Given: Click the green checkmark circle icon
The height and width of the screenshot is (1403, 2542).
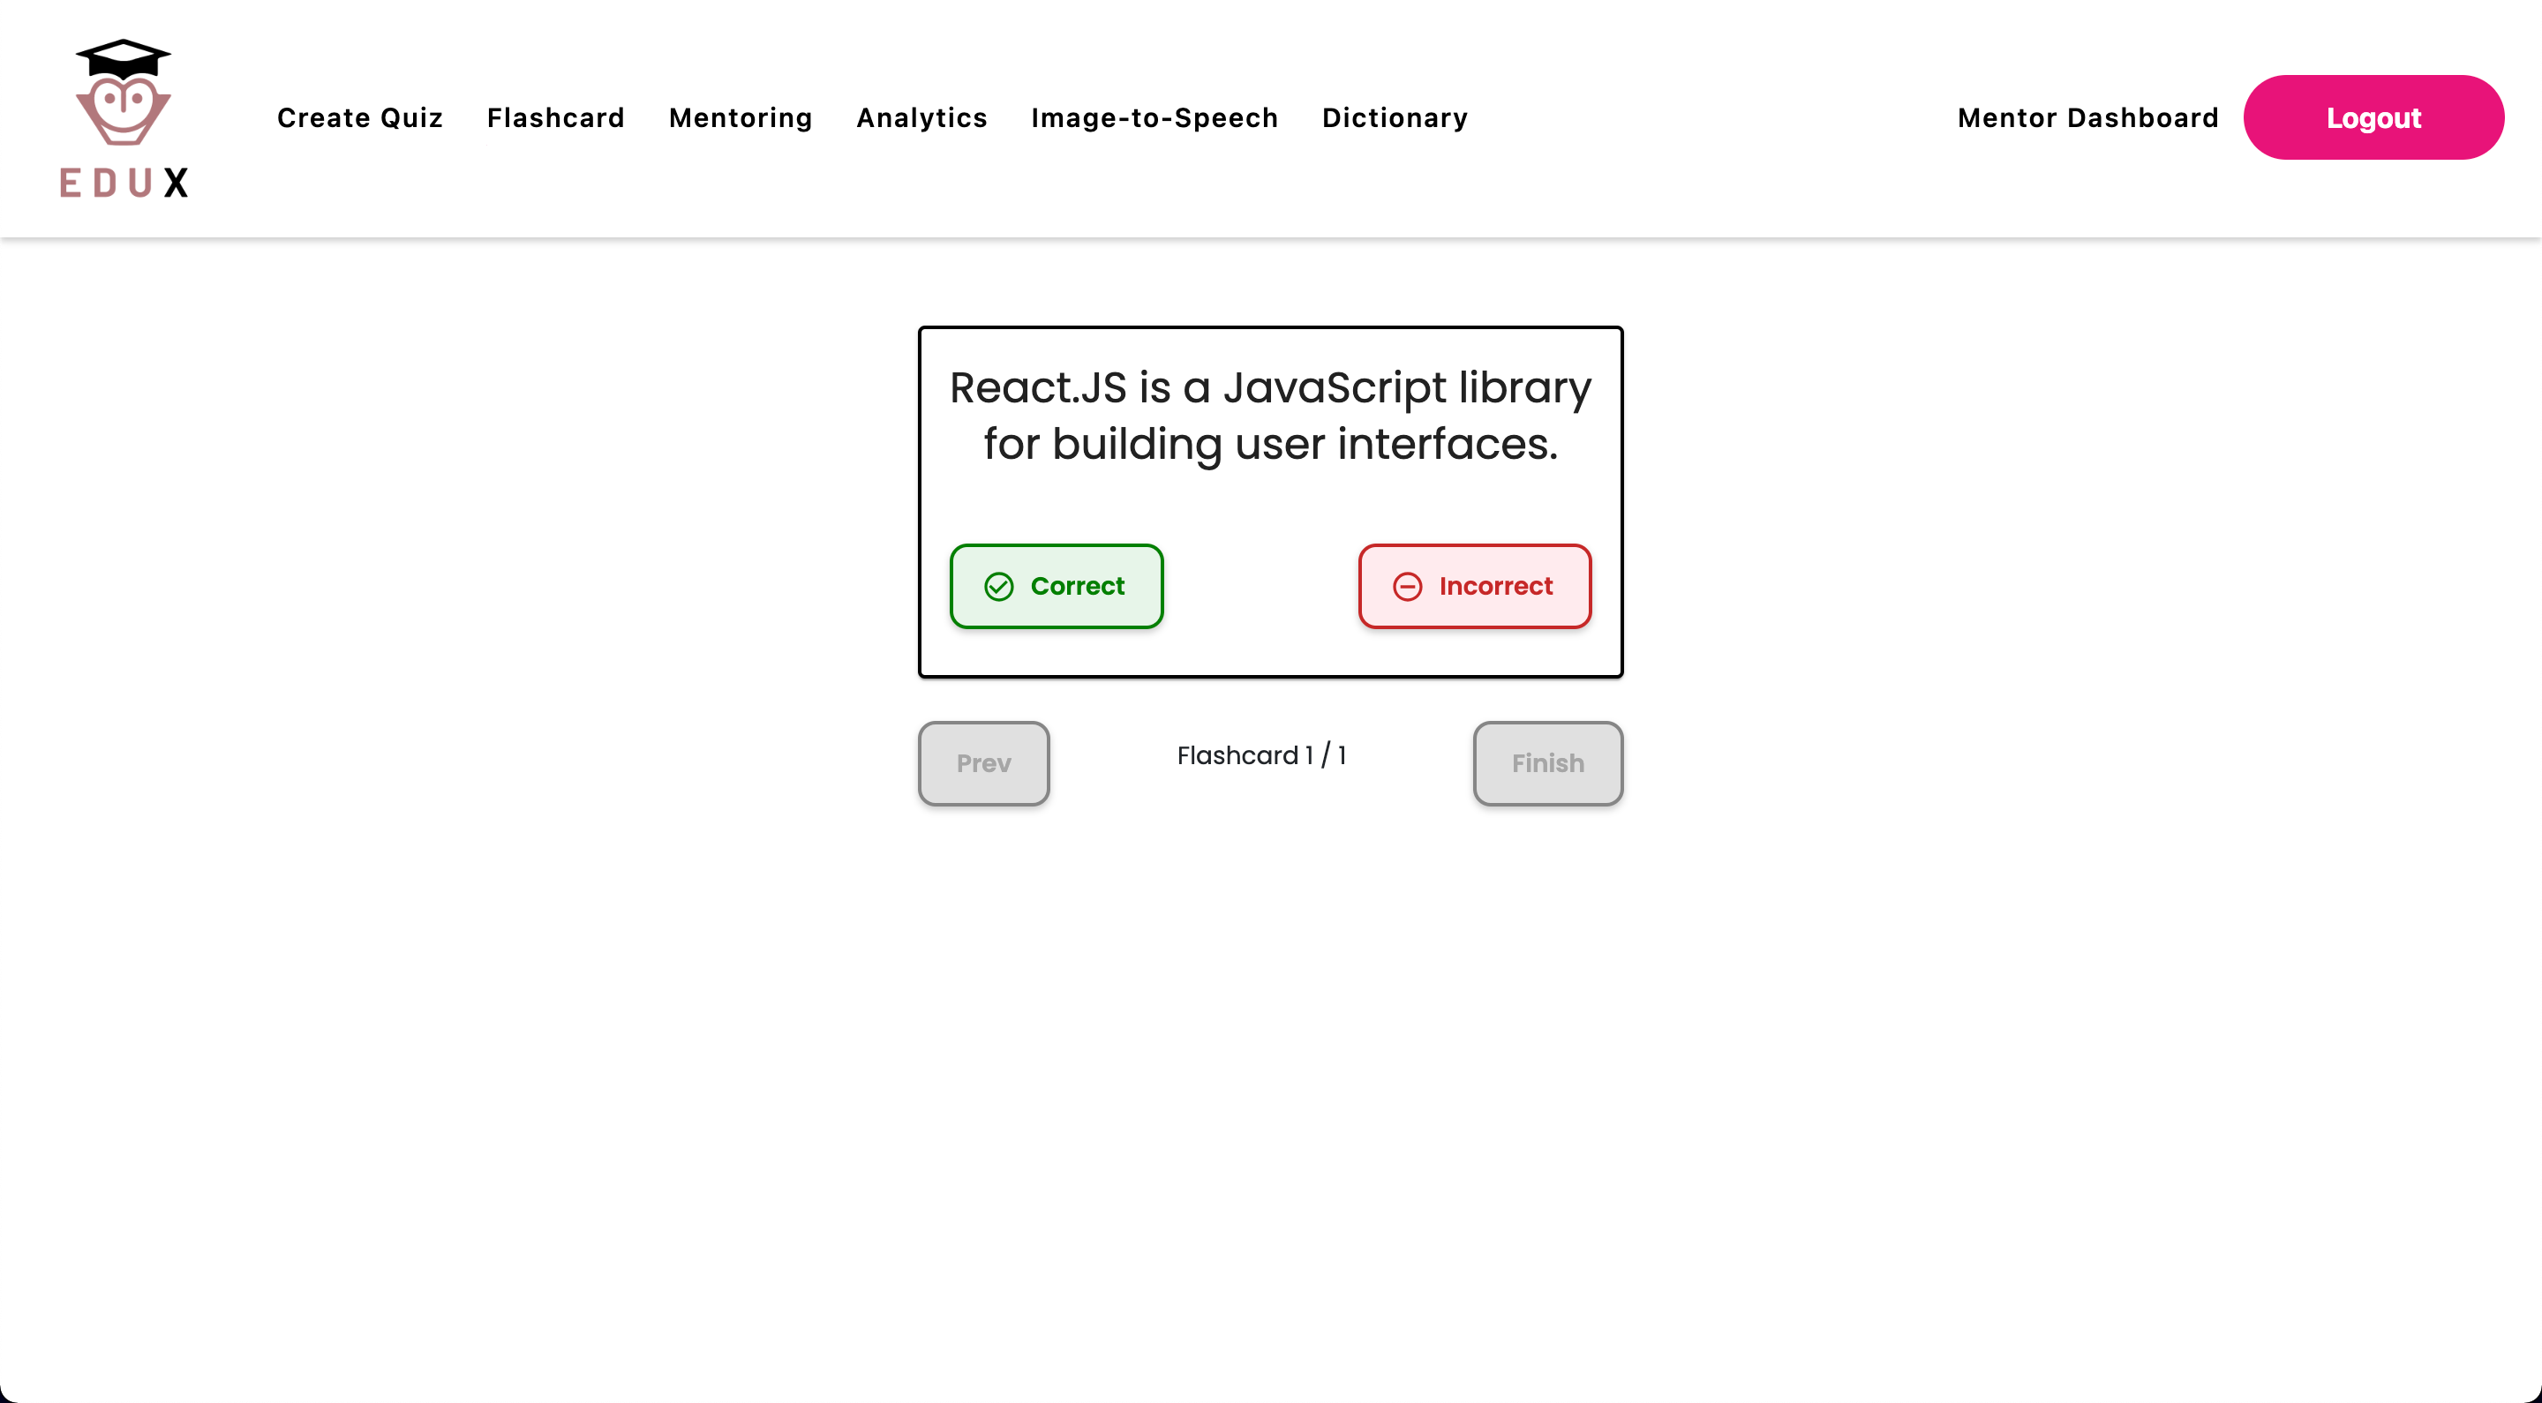Looking at the screenshot, I should [x=998, y=587].
